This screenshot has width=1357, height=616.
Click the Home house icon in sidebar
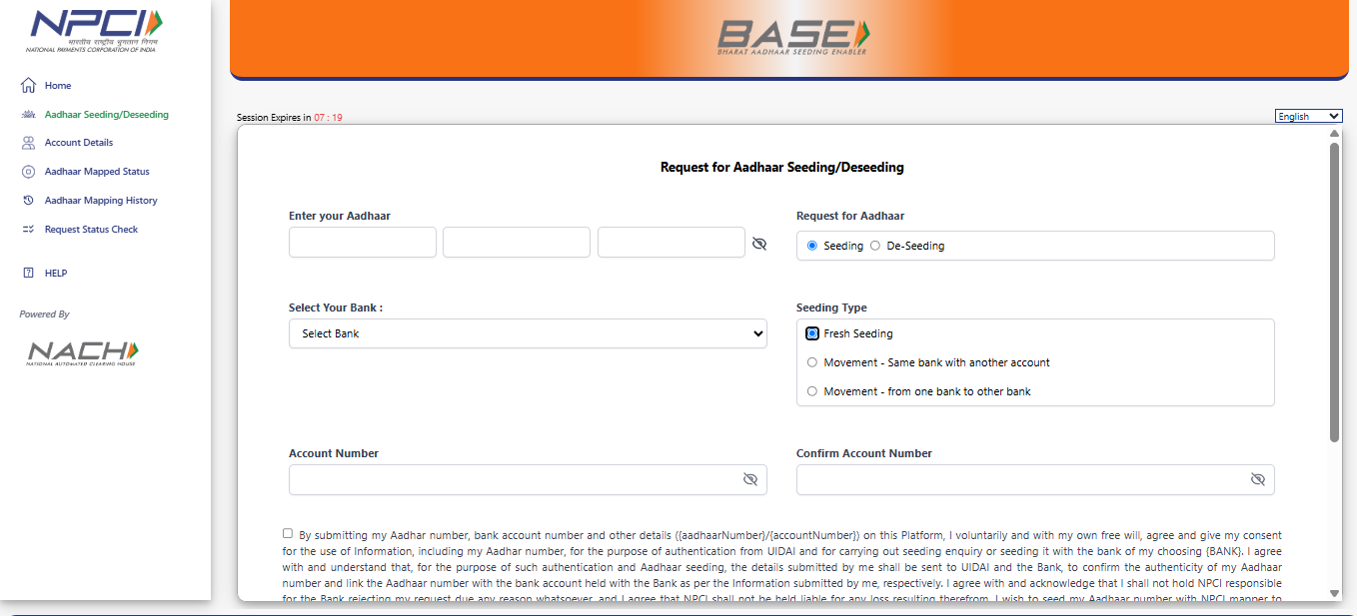[28, 86]
